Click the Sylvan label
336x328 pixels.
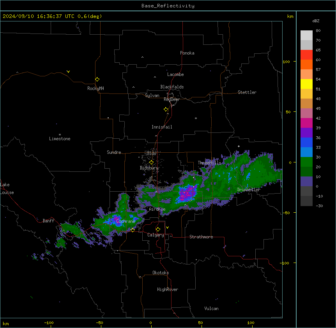pyautogui.click(x=152, y=95)
